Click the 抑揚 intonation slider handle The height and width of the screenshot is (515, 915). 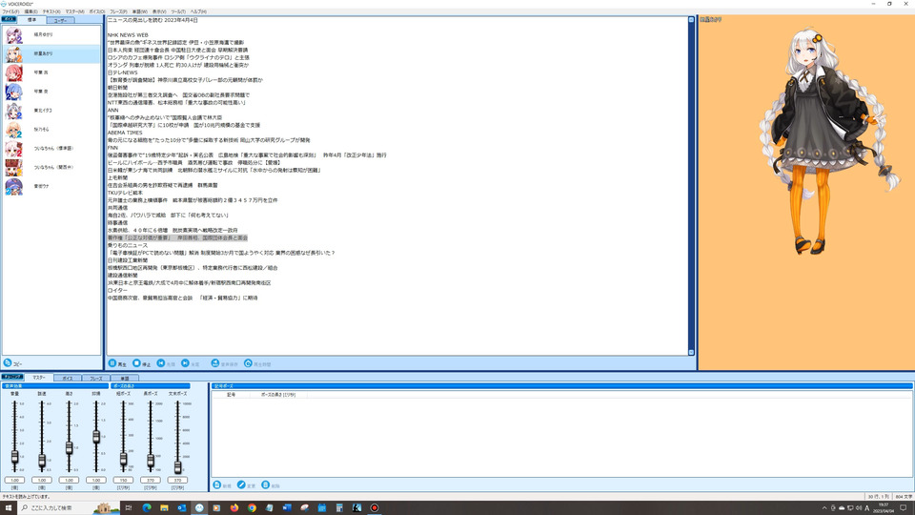pos(96,436)
